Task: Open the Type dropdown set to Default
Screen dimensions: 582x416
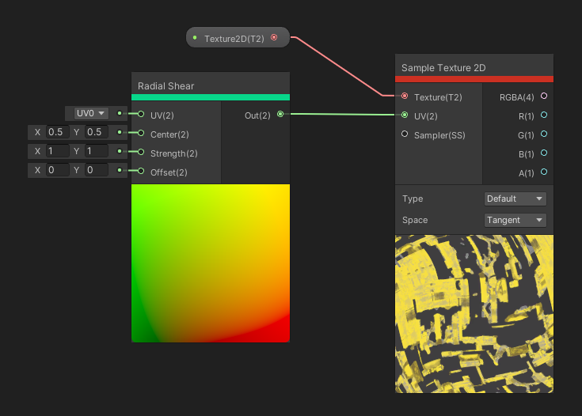Action: point(515,199)
